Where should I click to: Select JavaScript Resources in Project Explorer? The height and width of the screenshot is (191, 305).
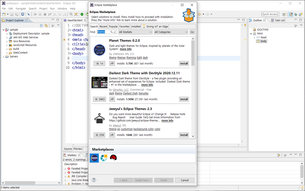point(25,45)
